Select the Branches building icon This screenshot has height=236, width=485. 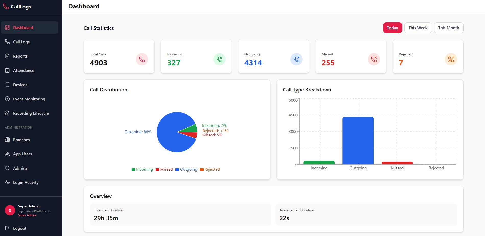point(8,140)
